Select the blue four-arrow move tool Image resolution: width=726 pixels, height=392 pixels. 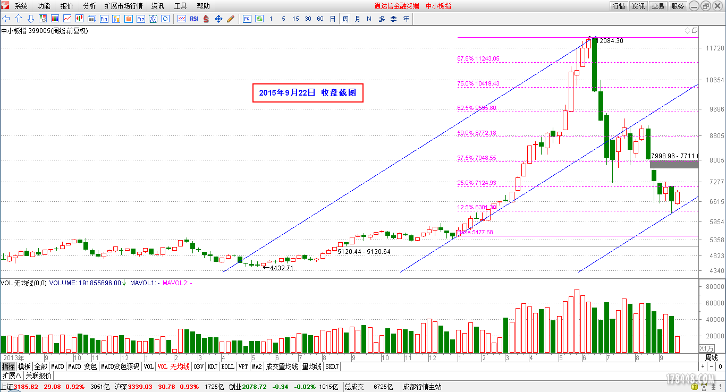click(x=218, y=19)
